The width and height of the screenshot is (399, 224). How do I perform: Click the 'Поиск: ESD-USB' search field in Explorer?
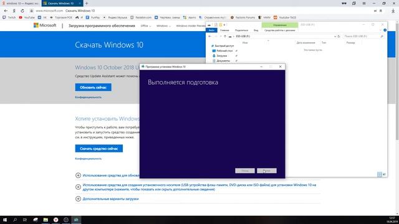[x=363, y=36]
